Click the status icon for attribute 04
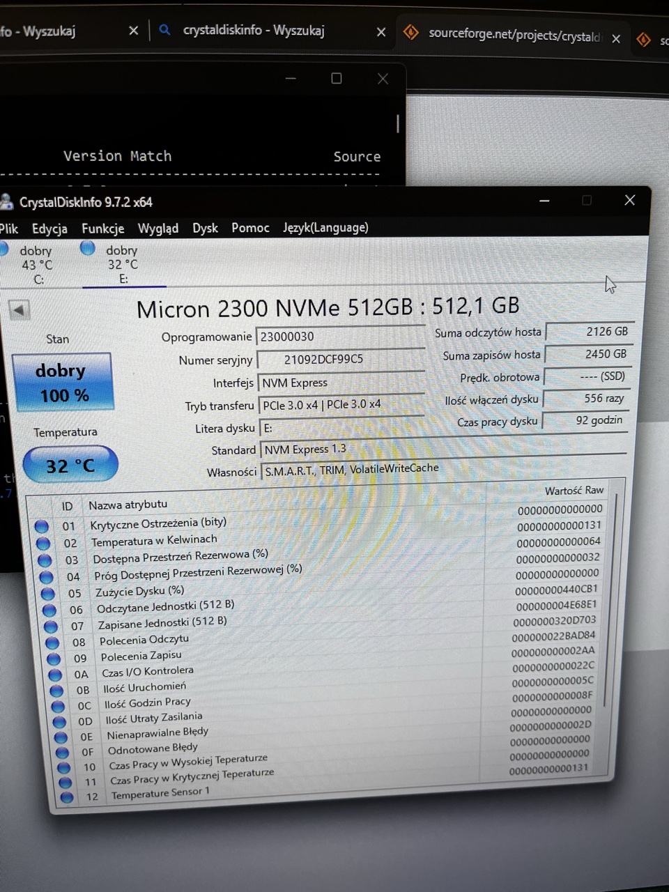Viewport: 669px width, 892px height. tap(46, 577)
